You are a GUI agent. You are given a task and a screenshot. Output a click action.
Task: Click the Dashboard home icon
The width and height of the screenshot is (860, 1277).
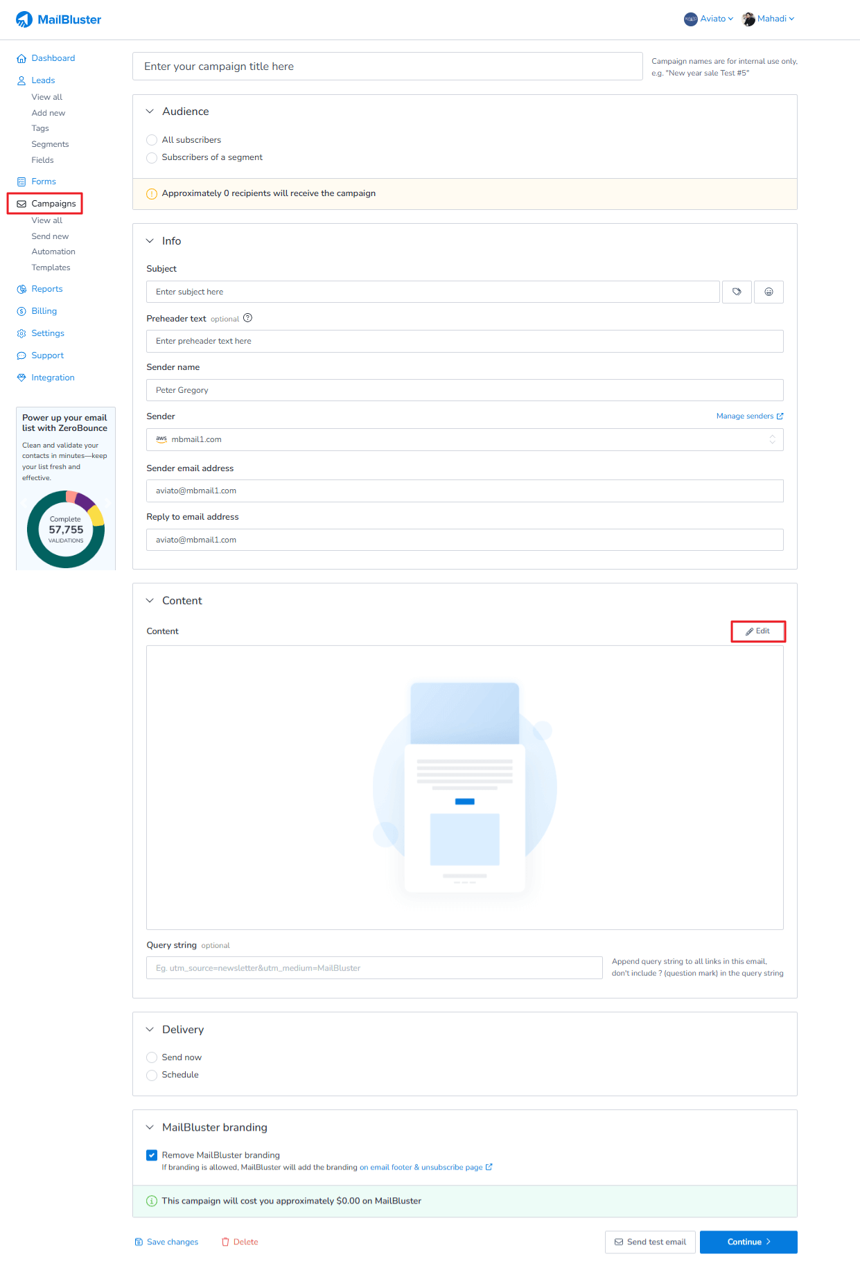pos(21,58)
